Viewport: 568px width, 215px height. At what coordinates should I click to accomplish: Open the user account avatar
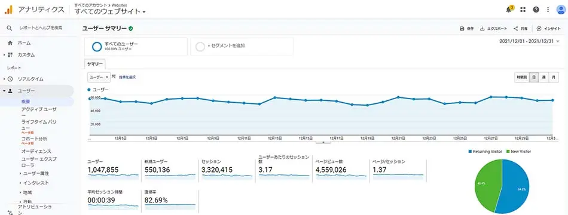[x=561, y=10]
